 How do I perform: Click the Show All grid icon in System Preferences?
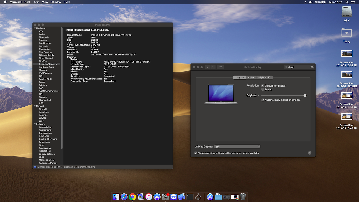click(x=220, y=67)
